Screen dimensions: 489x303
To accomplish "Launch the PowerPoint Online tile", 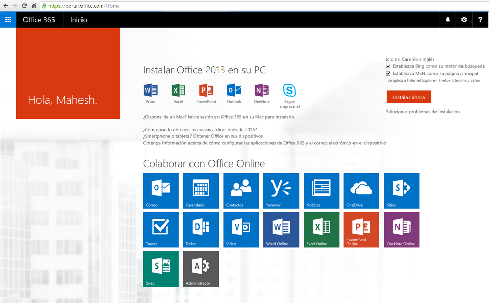I will click(362, 230).
